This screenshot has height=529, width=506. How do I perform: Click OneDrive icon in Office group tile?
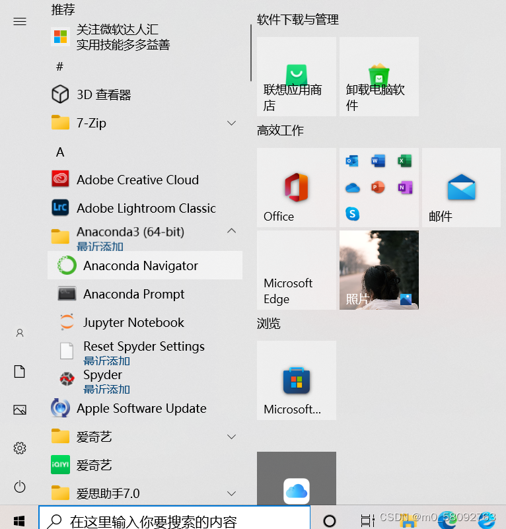352,188
